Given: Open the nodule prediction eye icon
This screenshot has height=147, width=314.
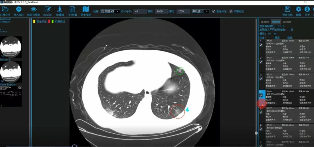Looking at the screenshot, I should coord(33,9).
